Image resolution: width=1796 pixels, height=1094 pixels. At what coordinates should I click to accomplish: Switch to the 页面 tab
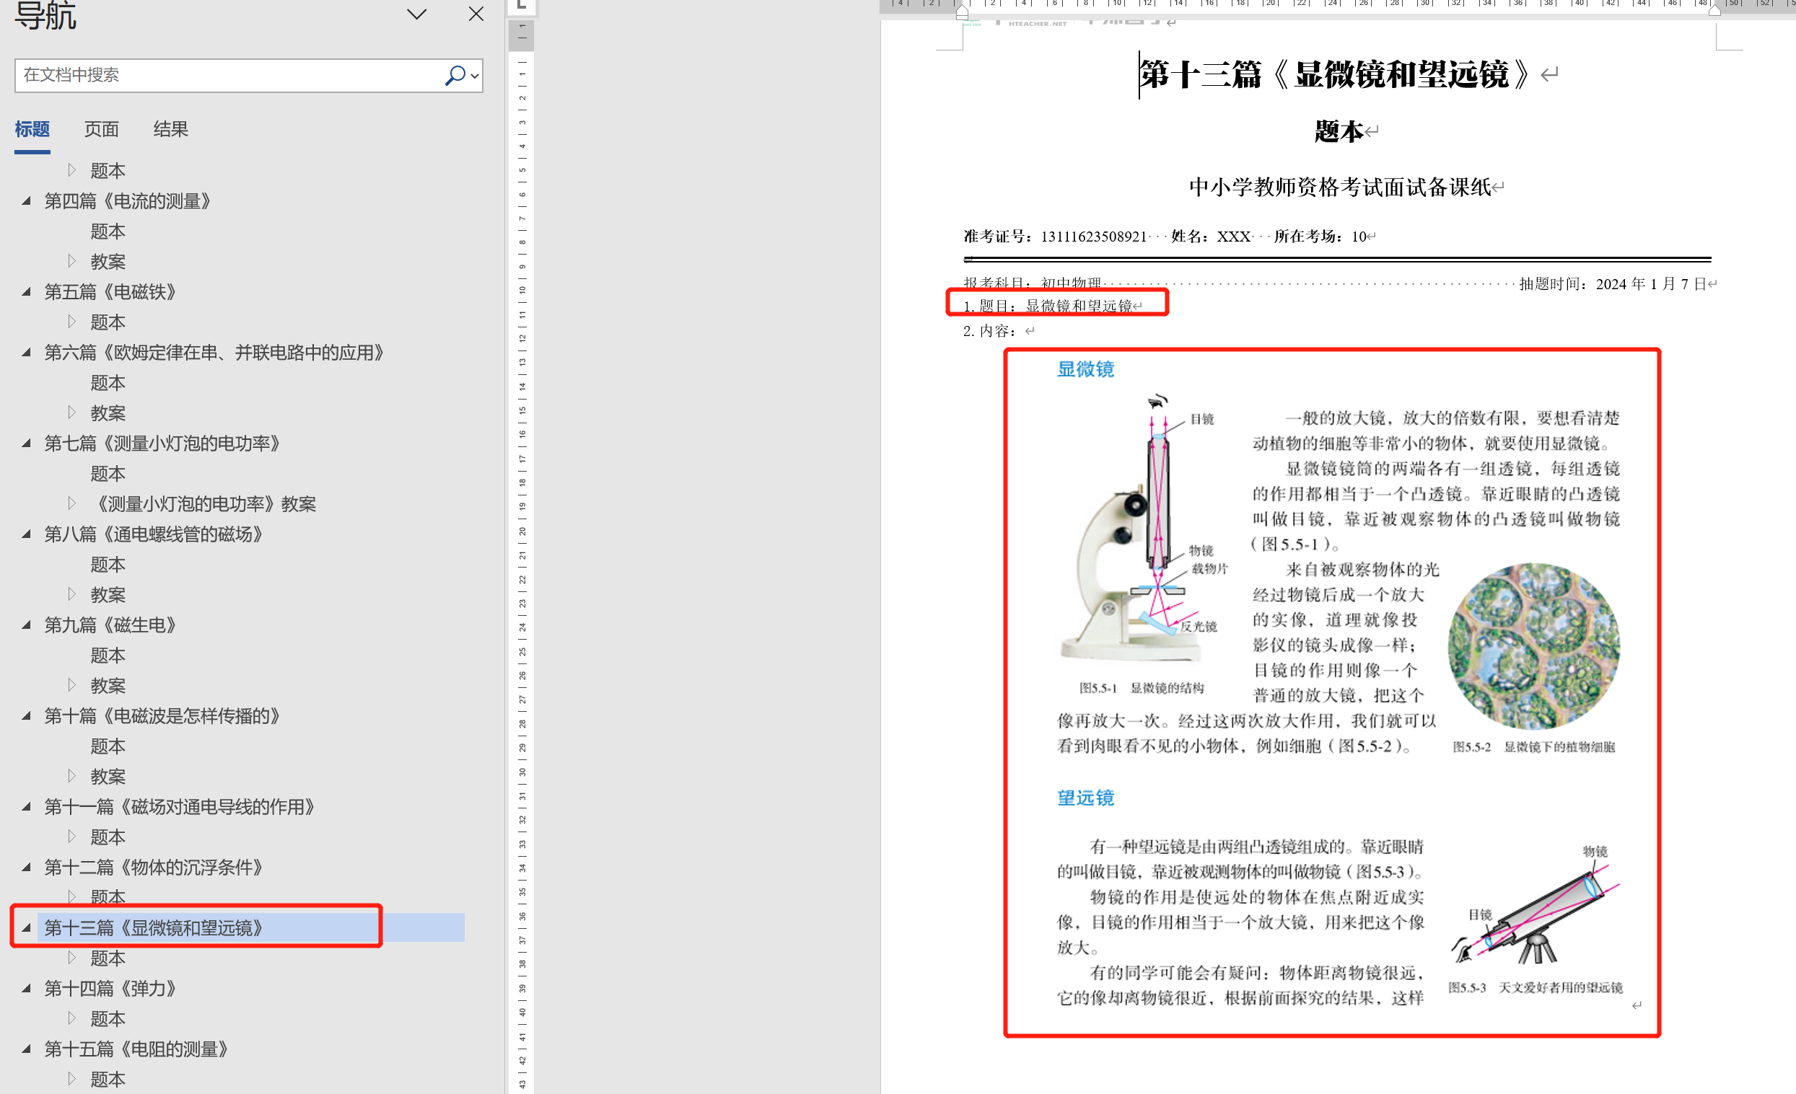pyautogui.click(x=100, y=129)
